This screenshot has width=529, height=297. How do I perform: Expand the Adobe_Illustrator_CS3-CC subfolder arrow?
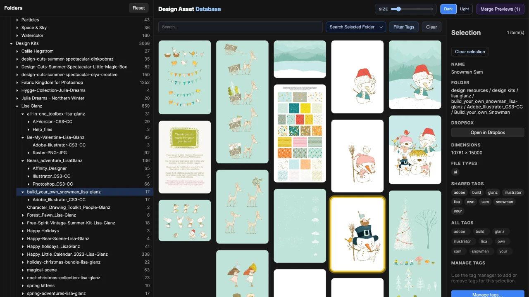click(29, 200)
